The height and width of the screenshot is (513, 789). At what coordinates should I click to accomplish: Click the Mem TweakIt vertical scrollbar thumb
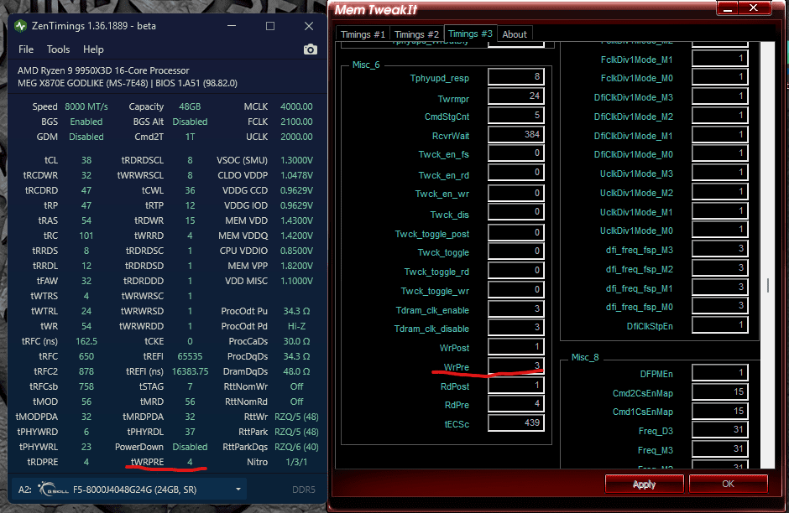(x=768, y=285)
